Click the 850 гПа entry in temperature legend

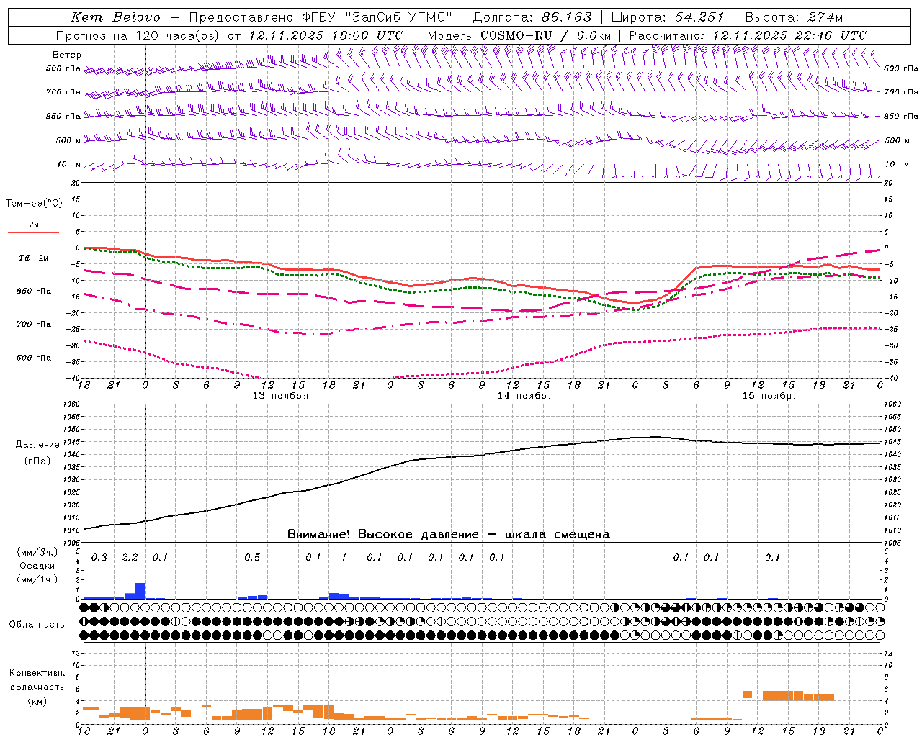(x=33, y=291)
